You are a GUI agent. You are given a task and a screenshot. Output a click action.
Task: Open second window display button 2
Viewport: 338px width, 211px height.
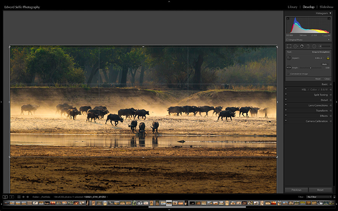click(x=12, y=197)
